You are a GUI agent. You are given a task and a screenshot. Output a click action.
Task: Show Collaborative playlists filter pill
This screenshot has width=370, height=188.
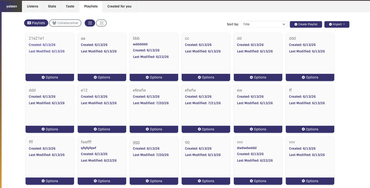click(x=65, y=23)
